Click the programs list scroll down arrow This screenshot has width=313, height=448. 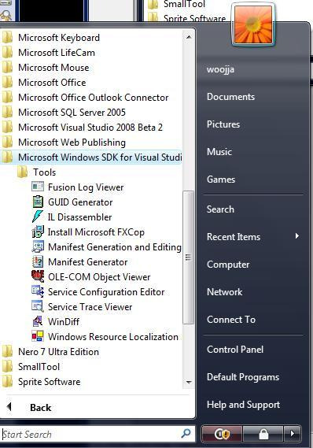[188, 382]
